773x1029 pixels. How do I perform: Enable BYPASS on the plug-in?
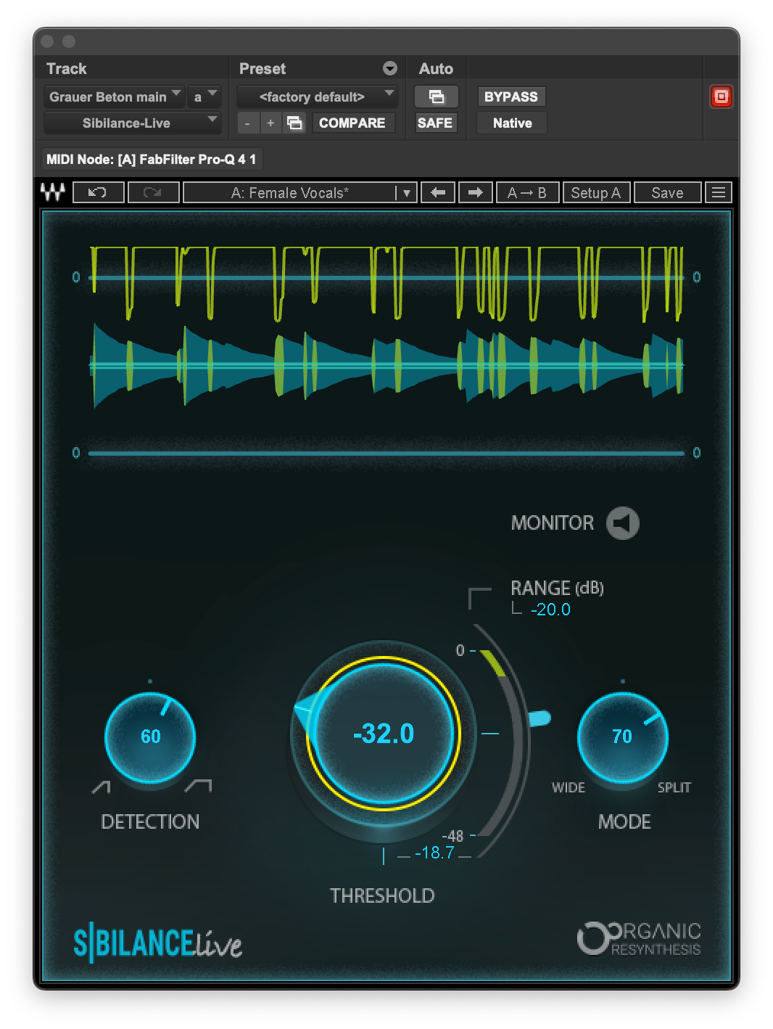point(511,96)
